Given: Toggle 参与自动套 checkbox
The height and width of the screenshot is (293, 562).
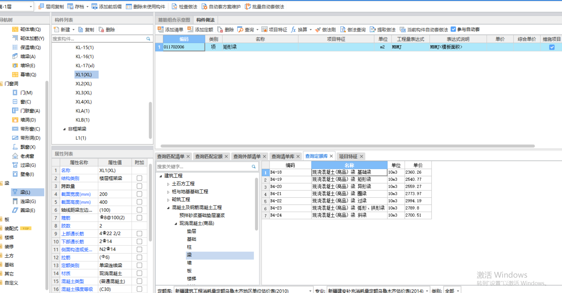Looking at the screenshot, I should [453, 29].
